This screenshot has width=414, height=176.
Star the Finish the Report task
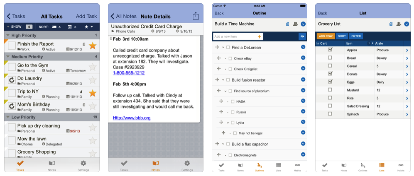(x=93, y=46)
